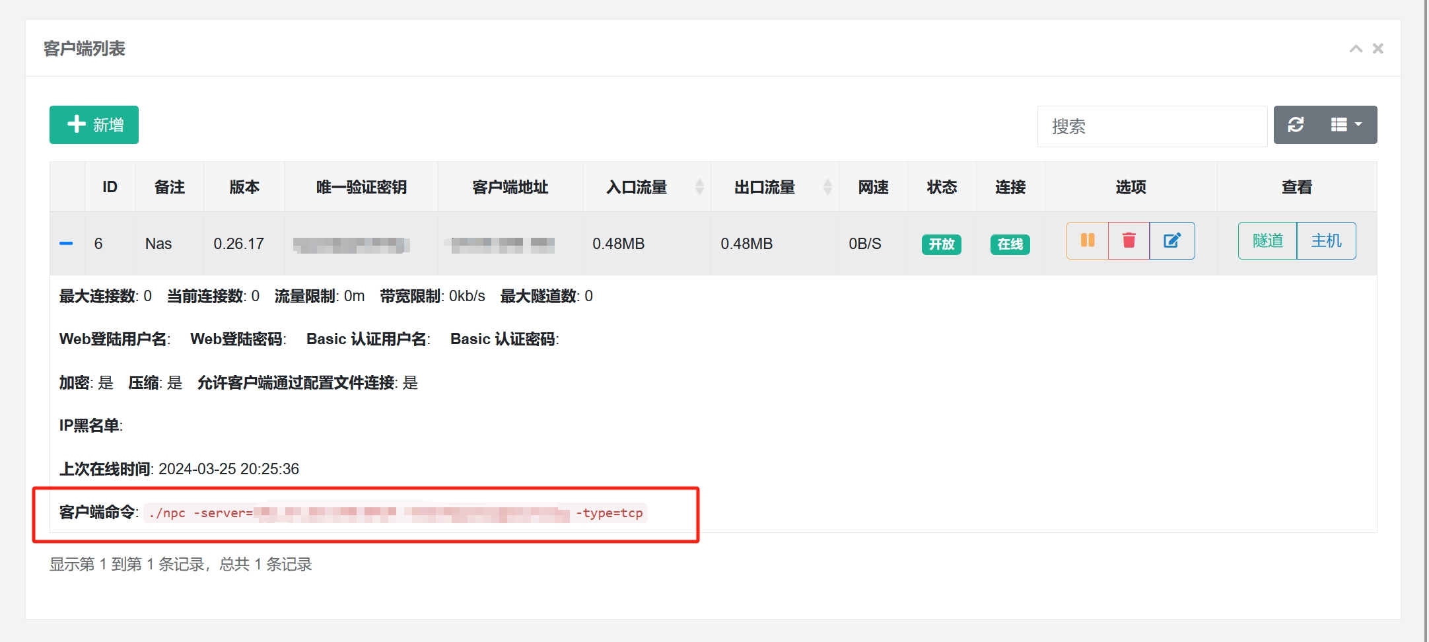Viewport: 1429px width, 642px height.
Task: Click the 连接 column header
Action: (x=1010, y=187)
